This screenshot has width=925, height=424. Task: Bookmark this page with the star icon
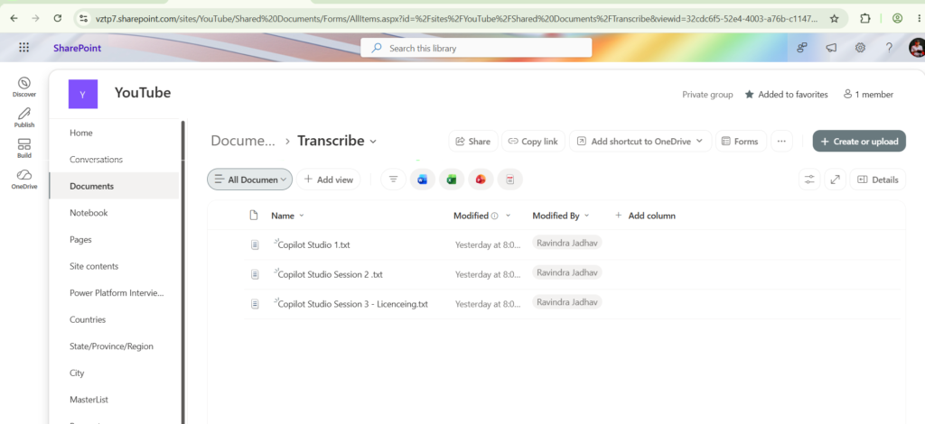click(834, 18)
